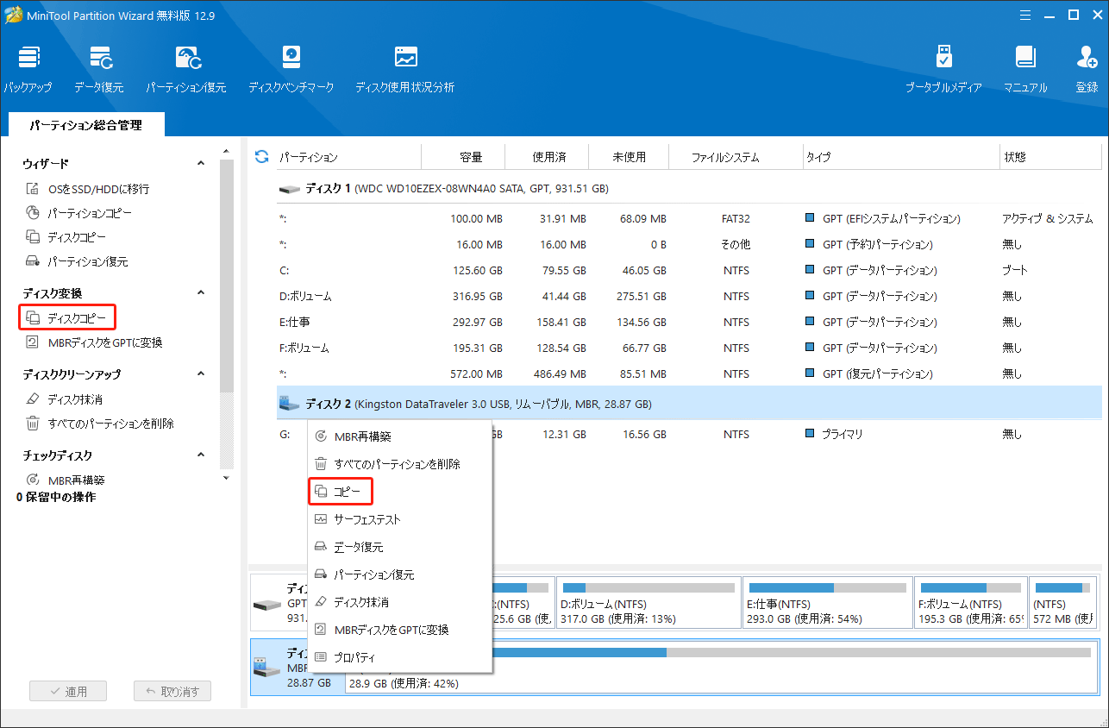The height and width of the screenshot is (728, 1109).
Task: Choose ディスク抹消 in context menu
Action: 400,602
